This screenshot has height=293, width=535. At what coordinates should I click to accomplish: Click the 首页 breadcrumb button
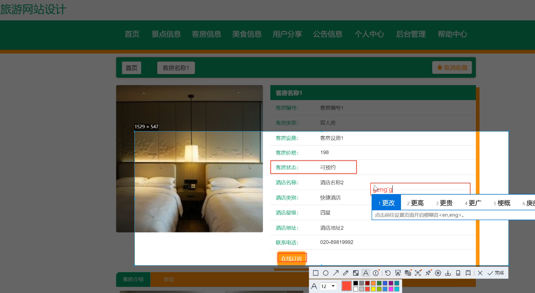point(131,68)
